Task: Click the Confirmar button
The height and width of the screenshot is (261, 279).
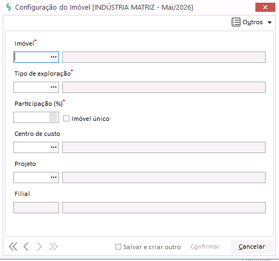Action: pos(205,247)
